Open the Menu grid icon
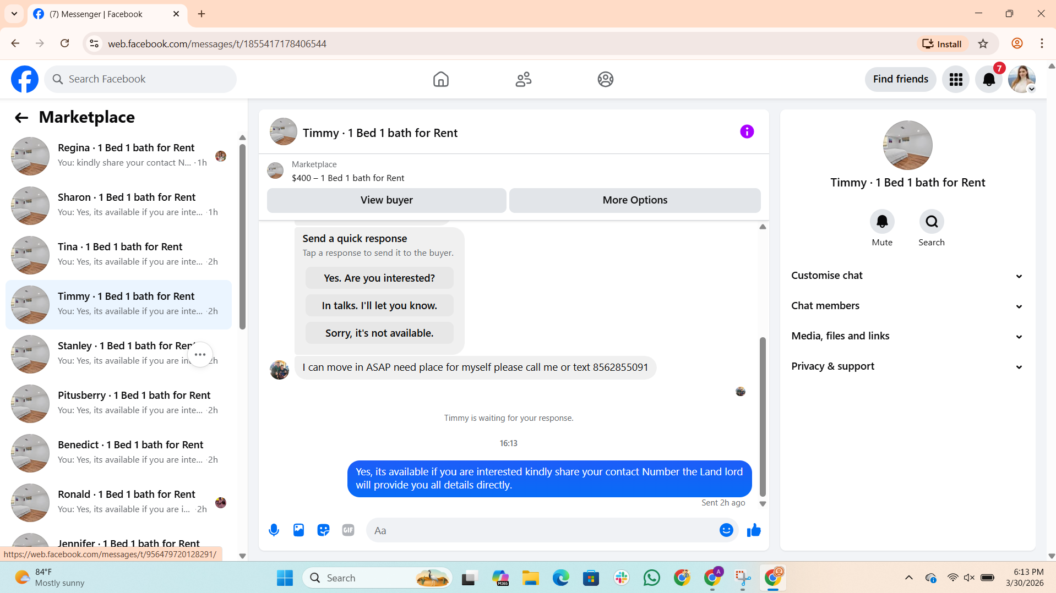The image size is (1056, 593). pos(955,79)
